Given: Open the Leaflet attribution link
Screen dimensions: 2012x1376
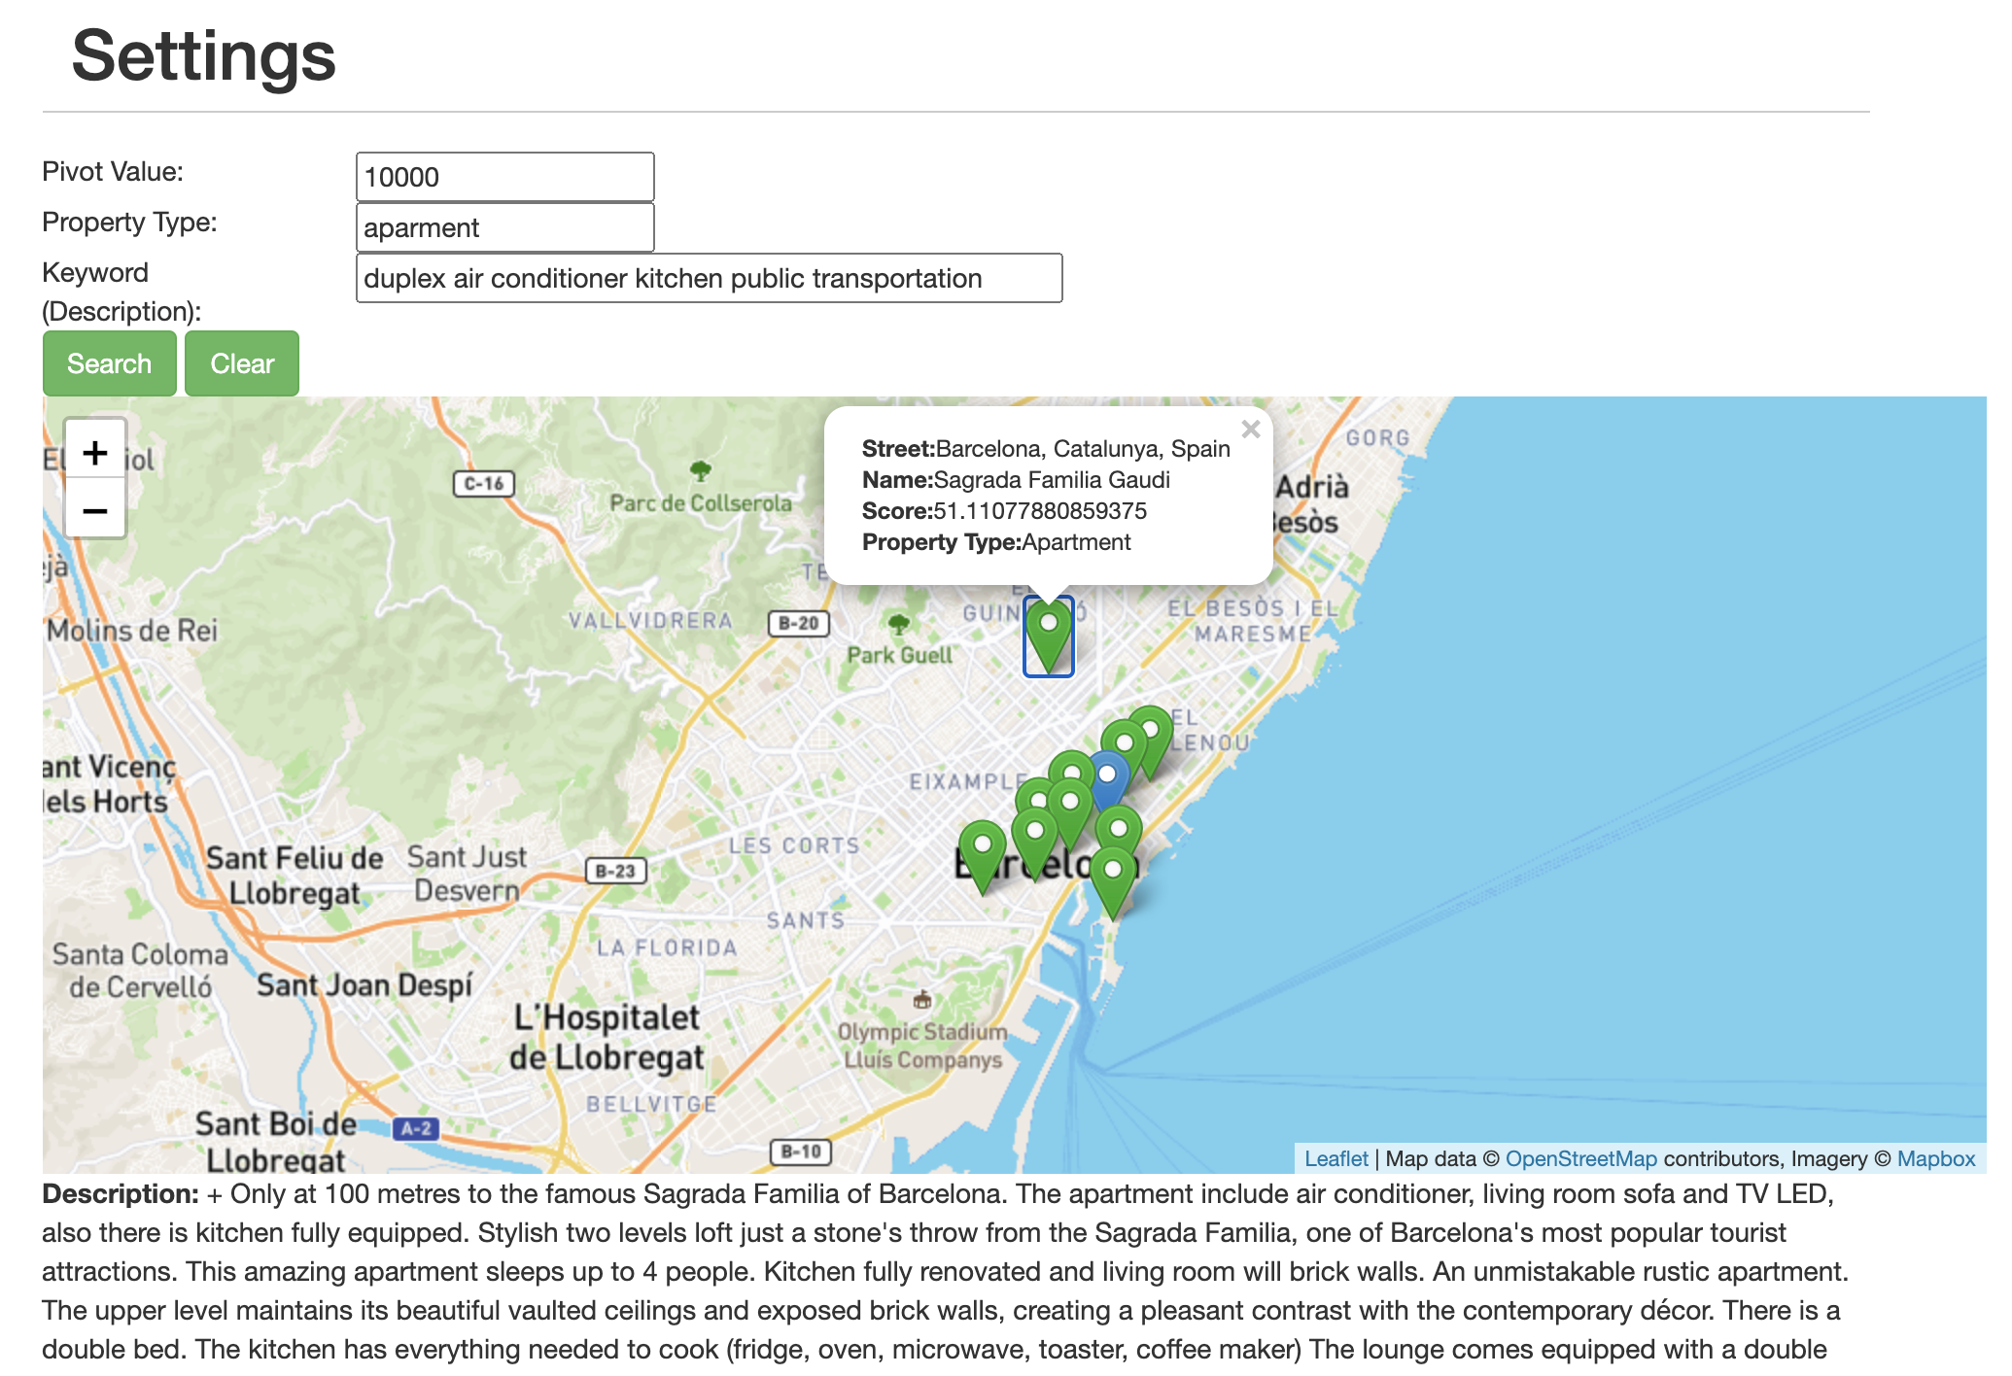Looking at the screenshot, I should [1335, 1158].
